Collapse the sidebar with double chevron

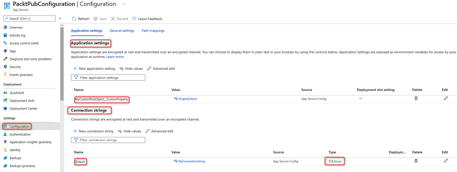[x=60, y=18]
